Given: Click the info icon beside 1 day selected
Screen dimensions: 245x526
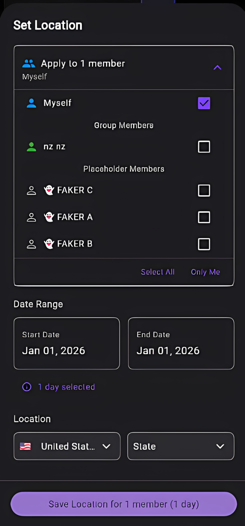Looking at the screenshot, I should (x=26, y=387).
